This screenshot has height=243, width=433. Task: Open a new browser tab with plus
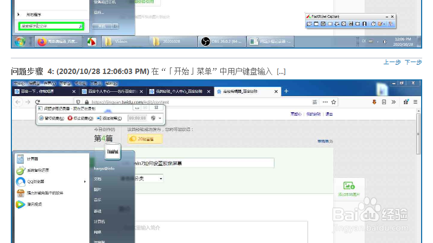(x=286, y=91)
